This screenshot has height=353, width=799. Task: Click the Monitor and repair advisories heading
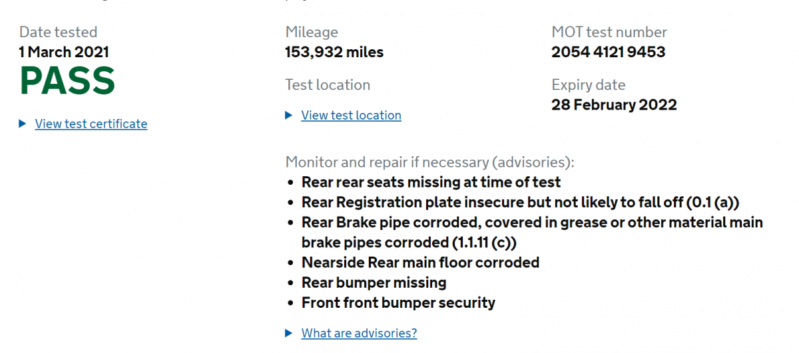[429, 162]
